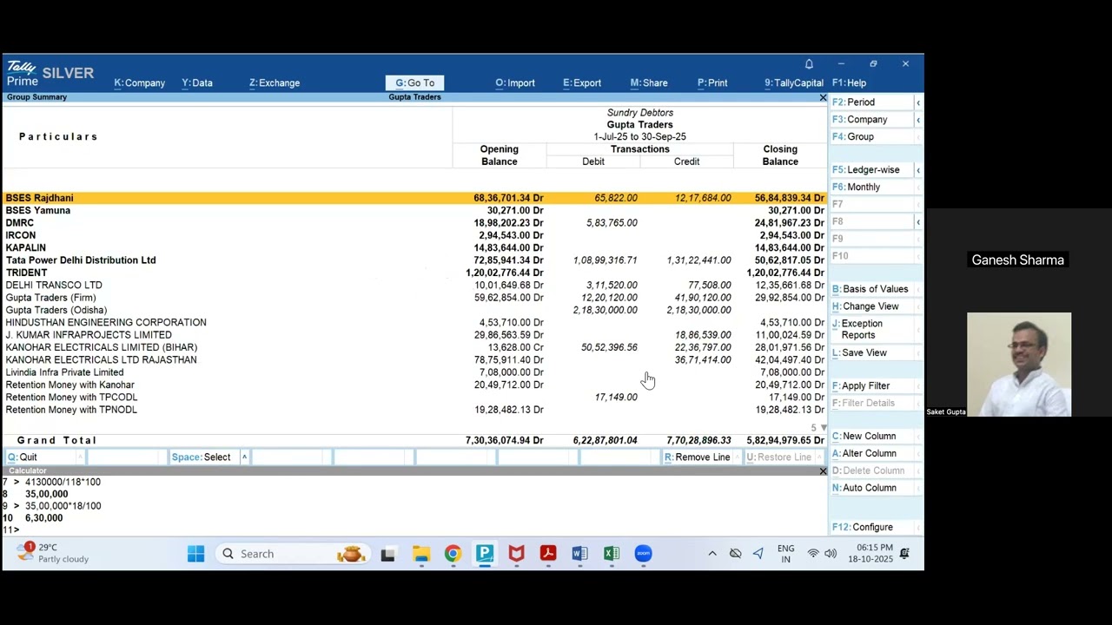The height and width of the screenshot is (625, 1112).
Task: Click F: Apply Filter
Action: click(870, 386)
